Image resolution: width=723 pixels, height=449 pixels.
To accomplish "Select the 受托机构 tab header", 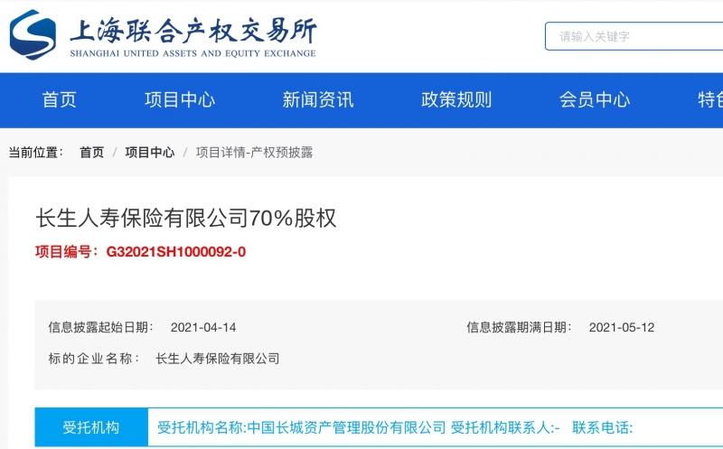I will click(x=91, y=427).
